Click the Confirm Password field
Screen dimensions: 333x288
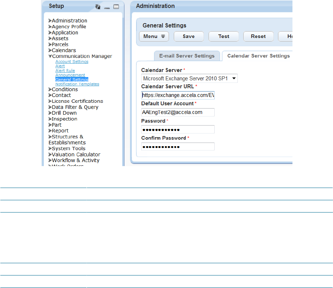pyautogui.click(x=178, y=147)
